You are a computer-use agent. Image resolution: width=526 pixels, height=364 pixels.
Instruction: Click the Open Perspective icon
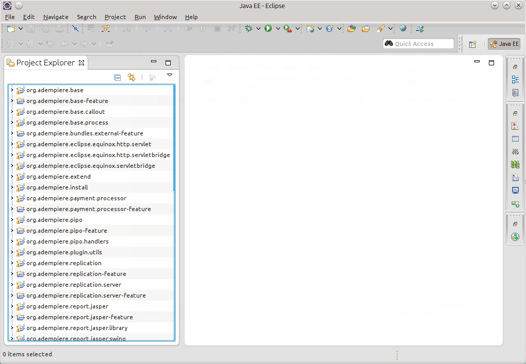(472, 44)
